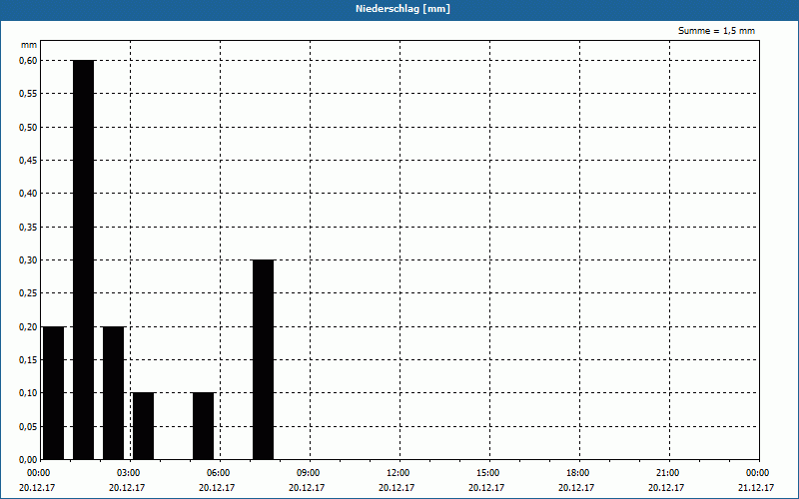Image resolution: width=799 pixels, height=499 pixels.
Task: Click the 21.12.17 date label
Action: click(757, 487)
